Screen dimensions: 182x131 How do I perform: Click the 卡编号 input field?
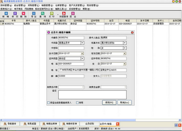tap(71, 38)
